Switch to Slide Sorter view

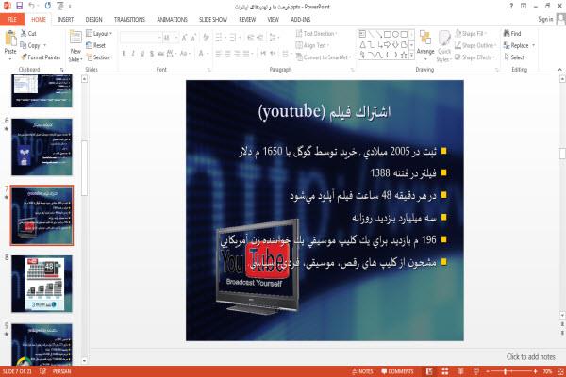[x=445, y=371]
